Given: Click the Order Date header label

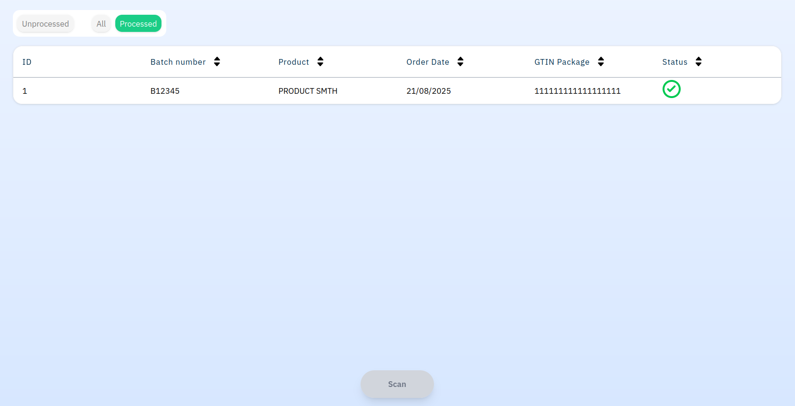Looking at the screenshot, I should 427,62.
